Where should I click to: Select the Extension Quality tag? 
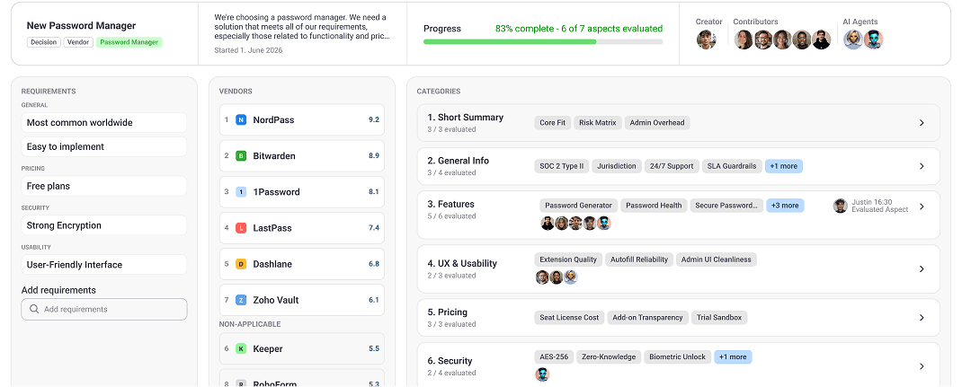coord(568,259)
